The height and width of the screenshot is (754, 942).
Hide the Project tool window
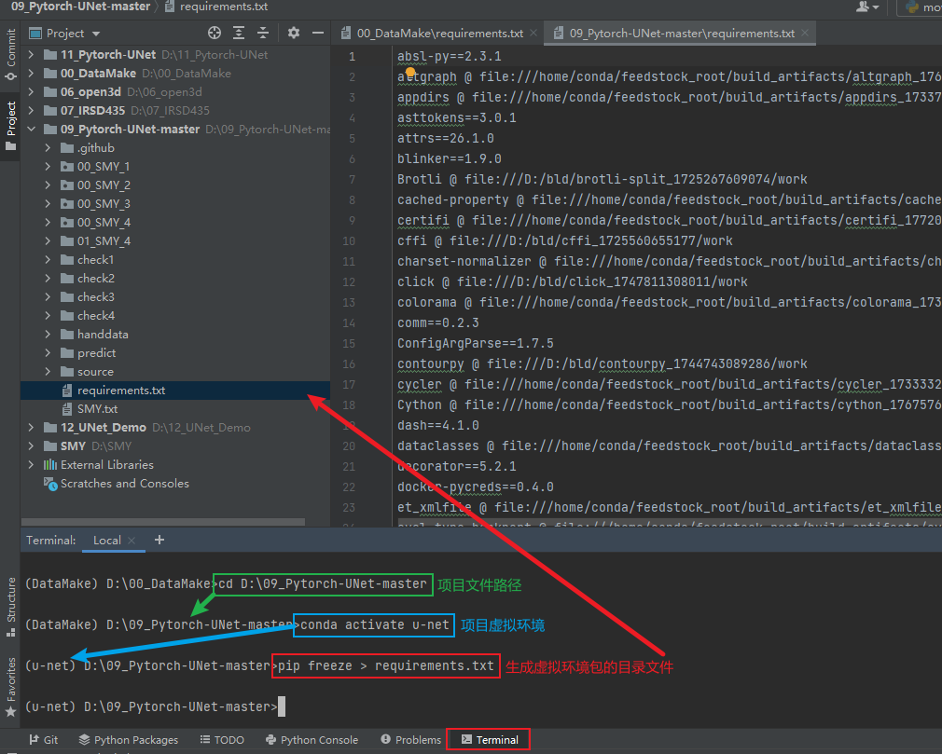(x=318, y=33)
